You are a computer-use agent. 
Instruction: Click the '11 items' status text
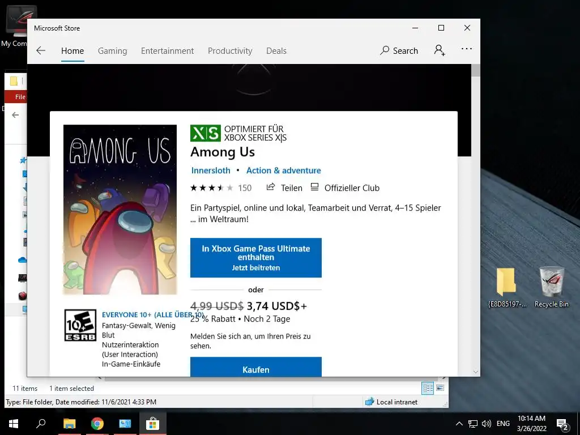click(25, 389)
